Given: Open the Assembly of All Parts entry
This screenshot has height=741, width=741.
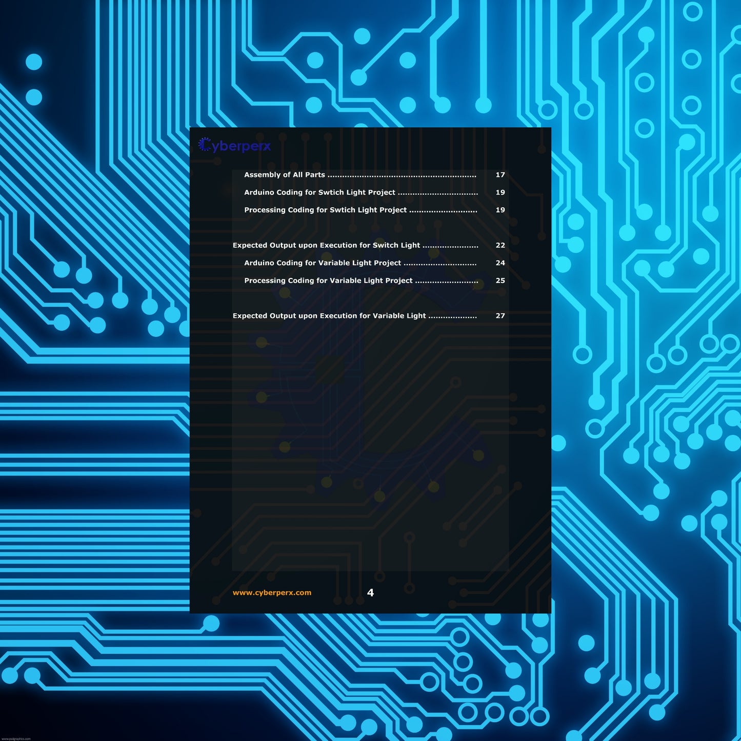Looking at the screenshot, I should (x=285, y=175).
